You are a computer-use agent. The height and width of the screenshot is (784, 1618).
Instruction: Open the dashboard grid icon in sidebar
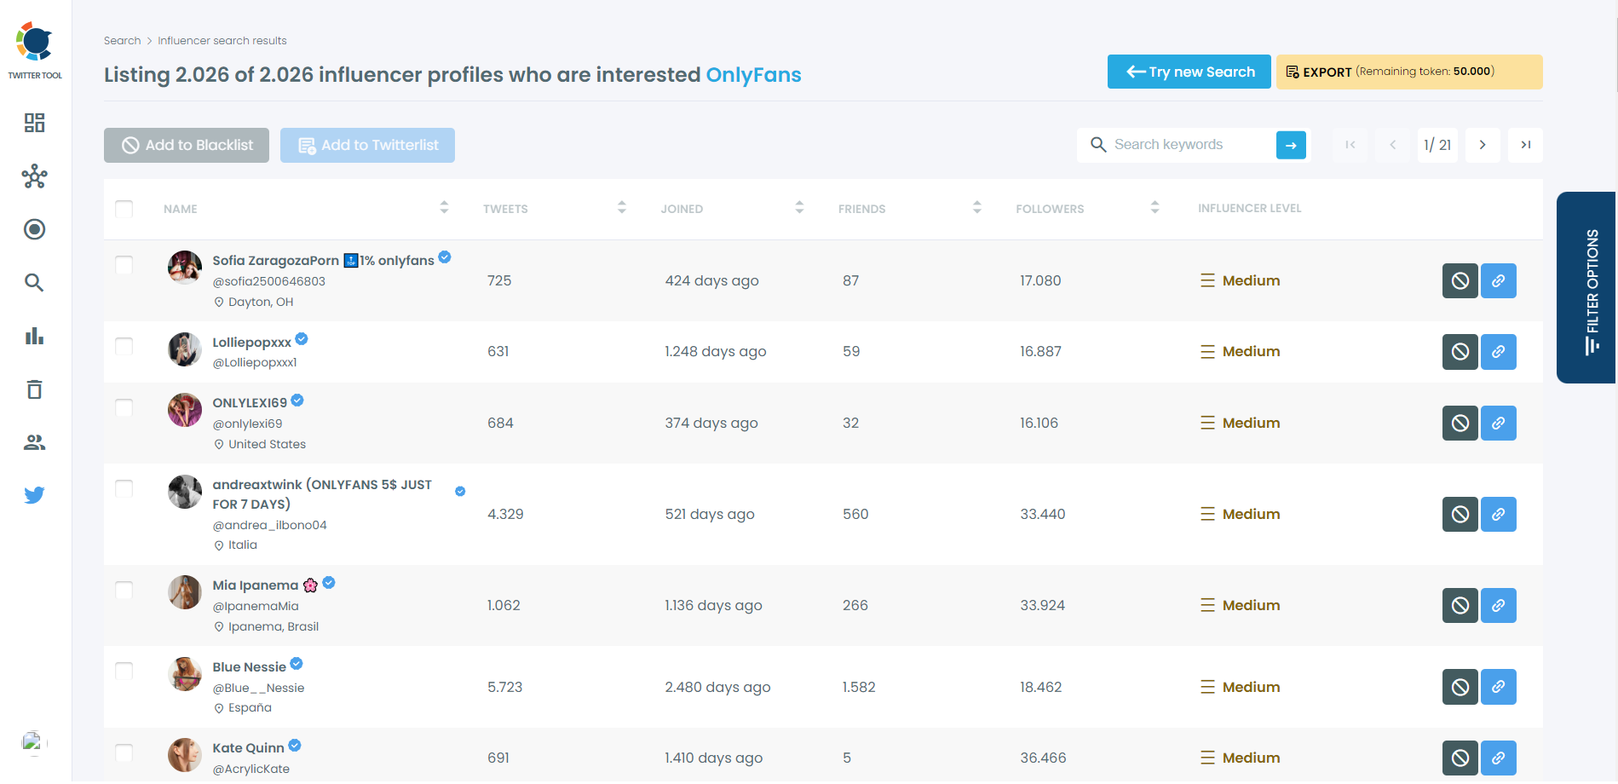pyautogui.click(x=34, y=123)
